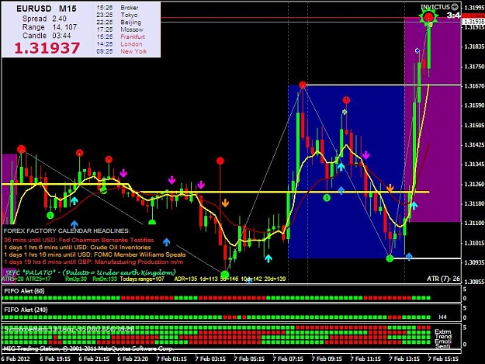485x364 pixels.
Task: Click white horizontal line at 1.31670
Action: [x=382, y=85]
